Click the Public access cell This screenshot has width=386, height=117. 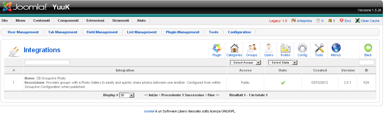(x=245, y=82)
